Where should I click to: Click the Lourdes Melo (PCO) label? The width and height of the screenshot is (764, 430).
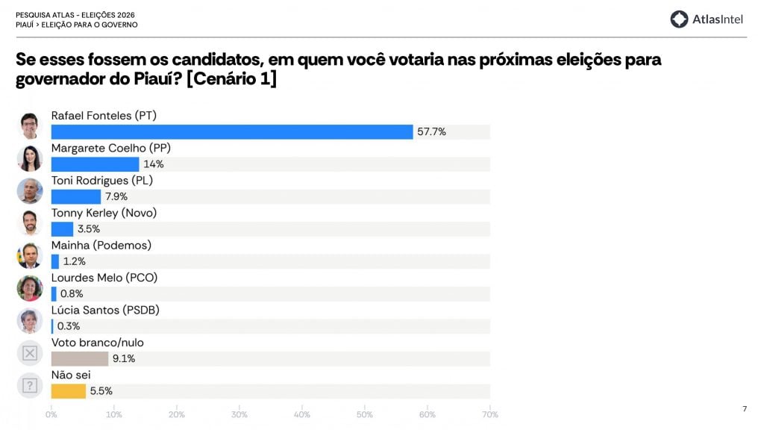(x=104, y=278)
